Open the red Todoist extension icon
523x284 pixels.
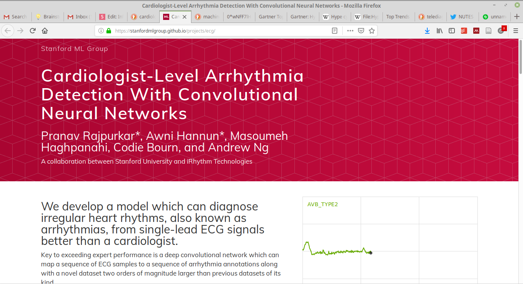coord(464,31)
